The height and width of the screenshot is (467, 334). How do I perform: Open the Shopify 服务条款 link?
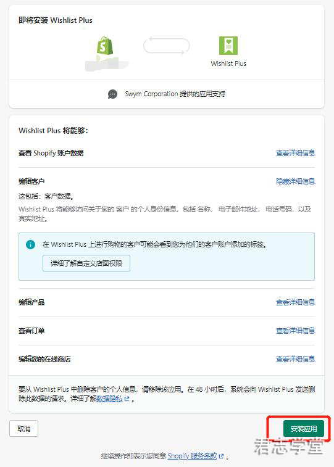(192, 456)
